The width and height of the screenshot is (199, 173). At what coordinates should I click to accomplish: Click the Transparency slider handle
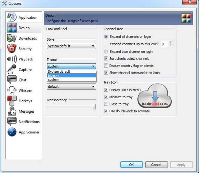[94, 106]
